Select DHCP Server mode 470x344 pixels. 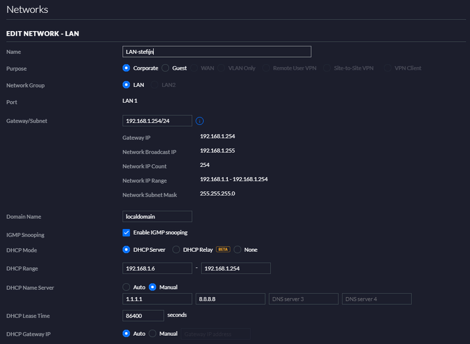126,249
